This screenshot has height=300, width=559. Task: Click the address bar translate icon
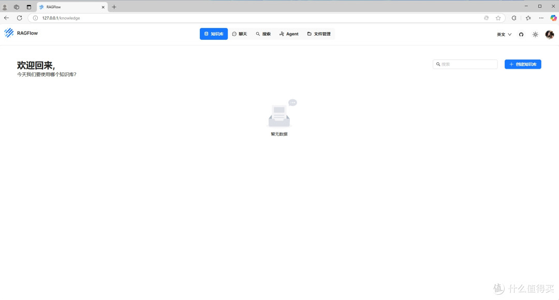pyautogui.click(x=486, y=18)
